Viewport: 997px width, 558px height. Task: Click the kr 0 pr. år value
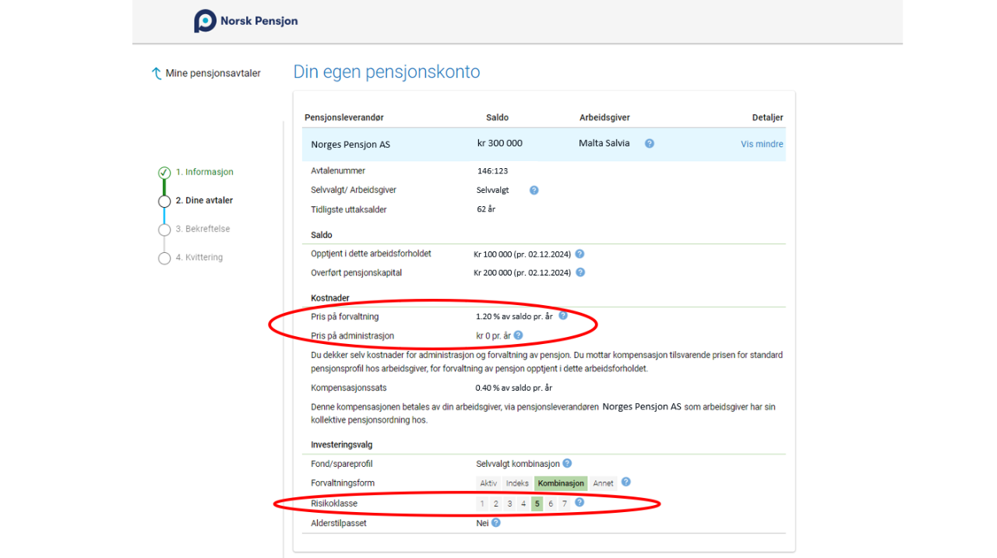493,335
